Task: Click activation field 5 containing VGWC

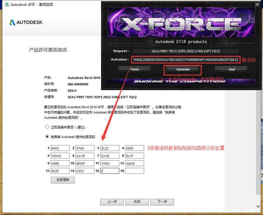Action: (x=60, y=156)
